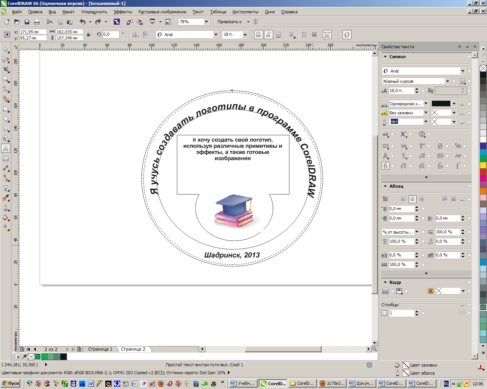
Task: Select the No color X swatch in the palette
Action: click(x=483, y=68)
